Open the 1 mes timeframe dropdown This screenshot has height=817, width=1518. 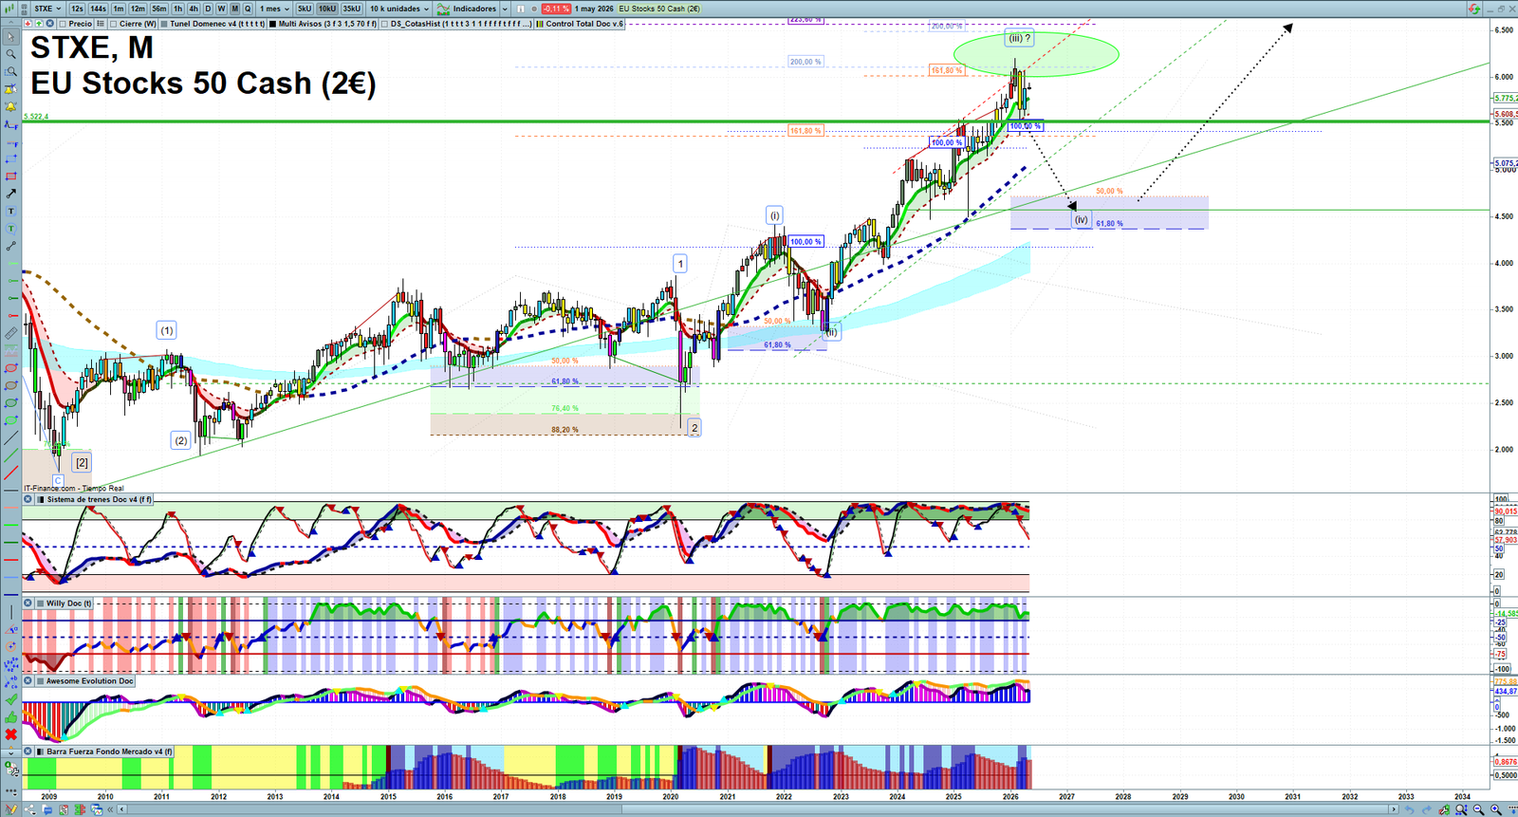point(274,9)
